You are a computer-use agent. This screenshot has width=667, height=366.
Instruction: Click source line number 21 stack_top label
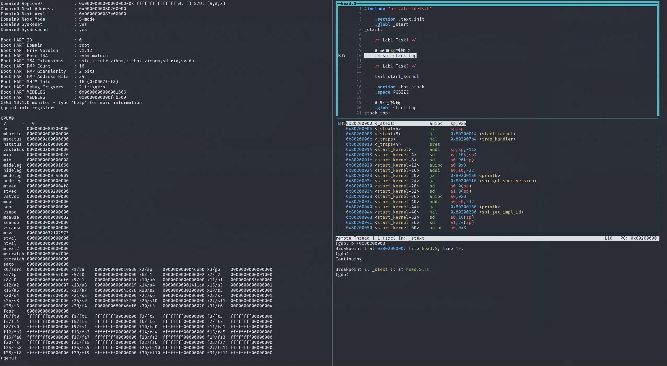coord(377,113)
